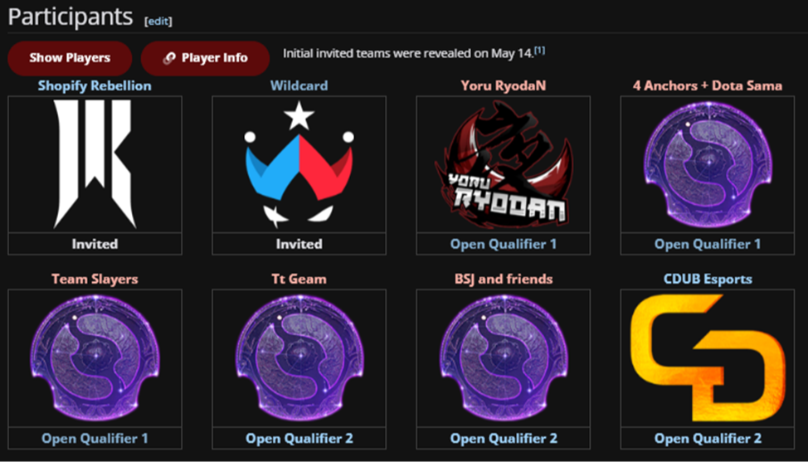Open the Player Info link button
Viewport: 808px width, 462px height.
tap(205, 58)
